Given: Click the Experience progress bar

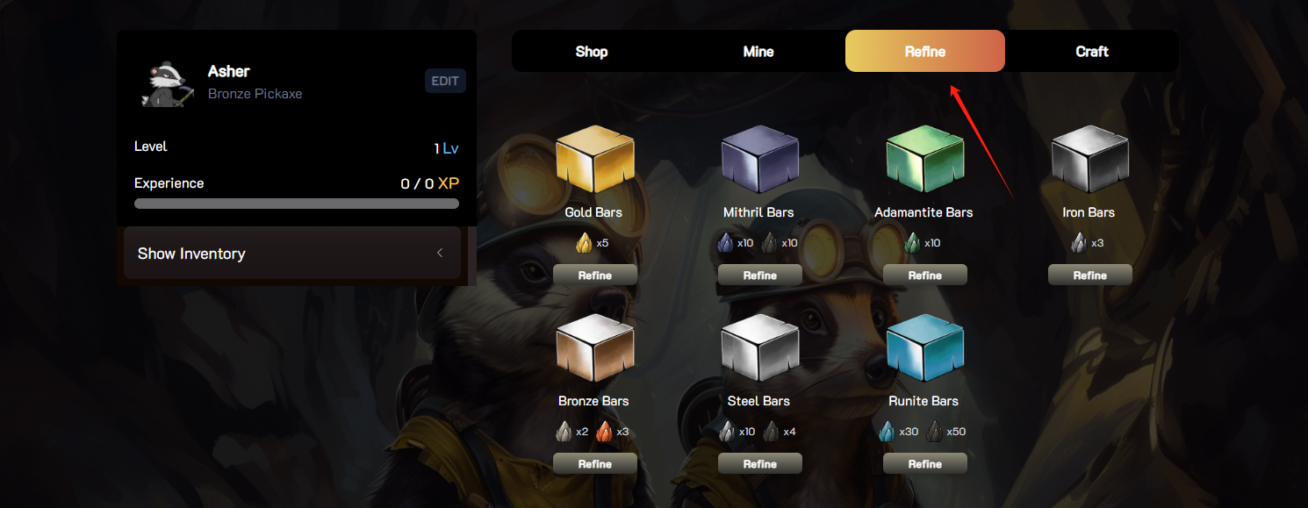Looking at the screenshot, I should click(297, 204).
